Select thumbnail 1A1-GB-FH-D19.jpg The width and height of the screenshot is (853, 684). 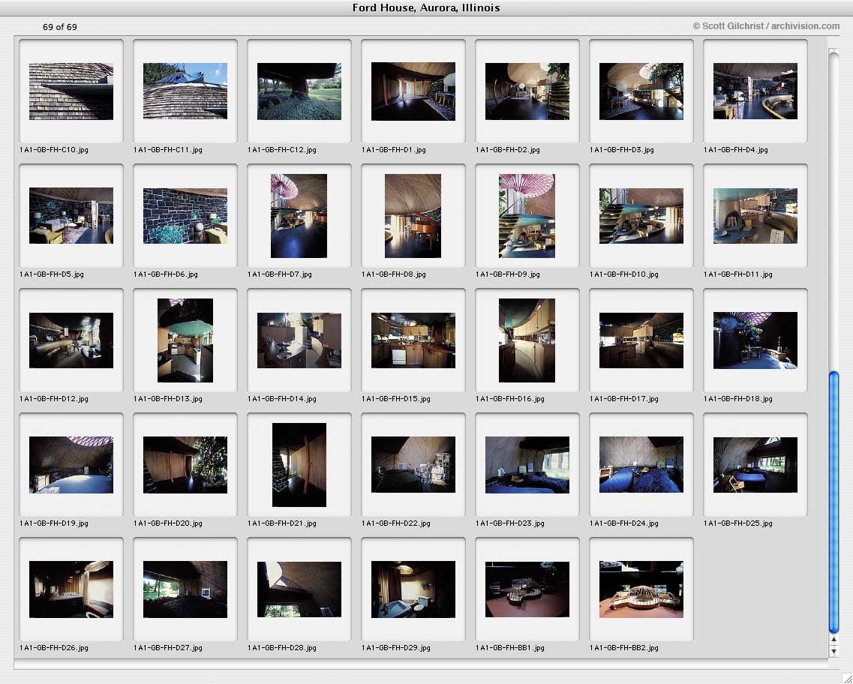click(x=71, y=465)
